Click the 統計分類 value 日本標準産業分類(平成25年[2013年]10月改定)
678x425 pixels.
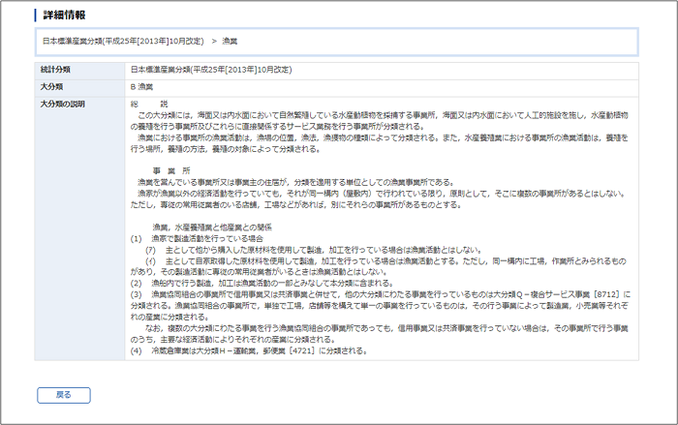[x=211, y=70]
